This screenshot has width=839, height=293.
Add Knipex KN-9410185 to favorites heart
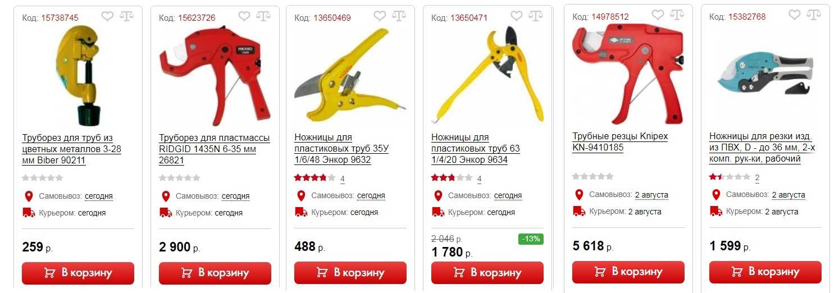tap(658, 15)
